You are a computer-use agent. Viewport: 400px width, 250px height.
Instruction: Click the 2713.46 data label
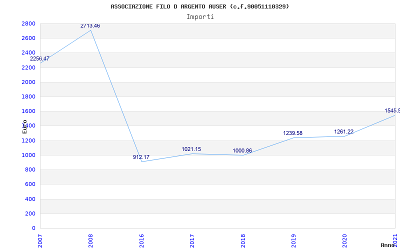pyautogui.click(x=90, y=26)
